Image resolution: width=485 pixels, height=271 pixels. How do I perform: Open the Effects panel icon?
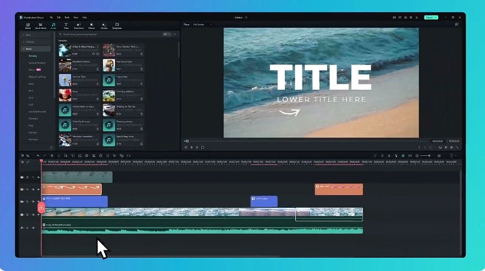tap(92, 26)
